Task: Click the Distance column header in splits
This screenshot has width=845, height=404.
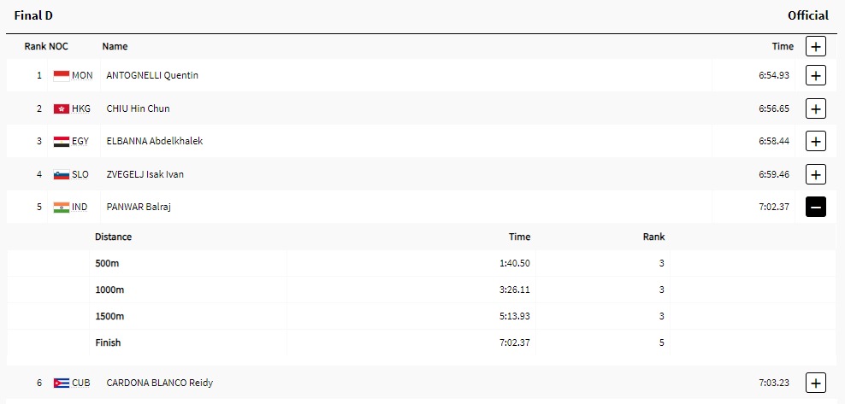Action: tap(113, 237)
